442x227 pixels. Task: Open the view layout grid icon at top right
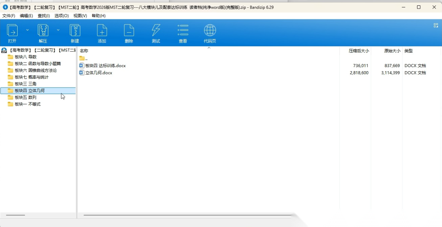coord(436,25)
